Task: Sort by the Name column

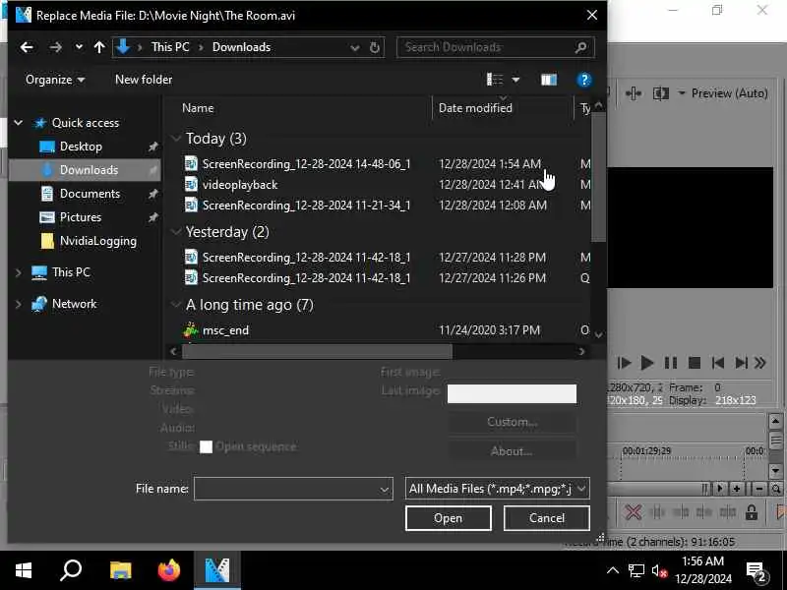Action: (198, 108)
